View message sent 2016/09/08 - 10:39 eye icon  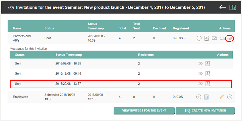coord(200,63)
